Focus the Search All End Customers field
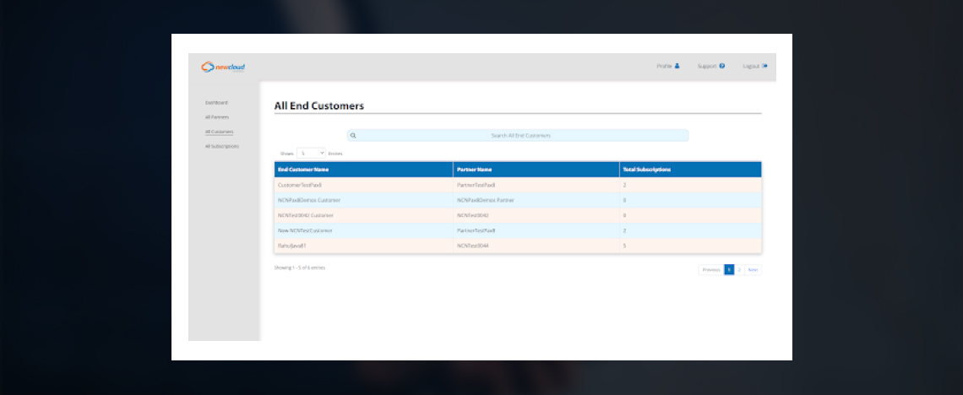Screen dimensions: 963x395 point(518,136)
